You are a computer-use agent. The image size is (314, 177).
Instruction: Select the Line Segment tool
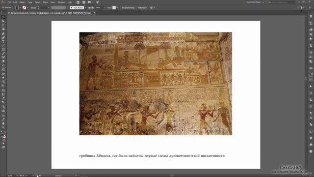point(3,46)
